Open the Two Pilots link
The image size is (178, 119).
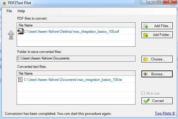[165, 113]
